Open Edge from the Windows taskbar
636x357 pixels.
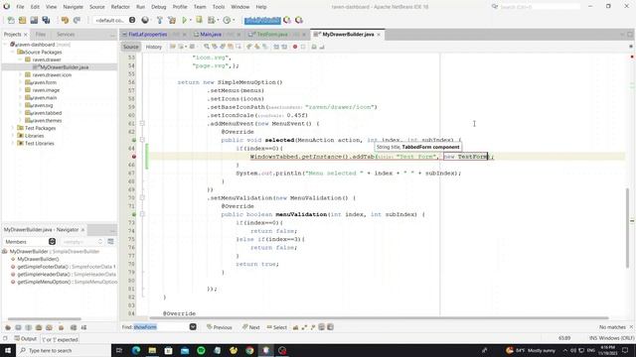pyautogui.click(x=136, y=350)
